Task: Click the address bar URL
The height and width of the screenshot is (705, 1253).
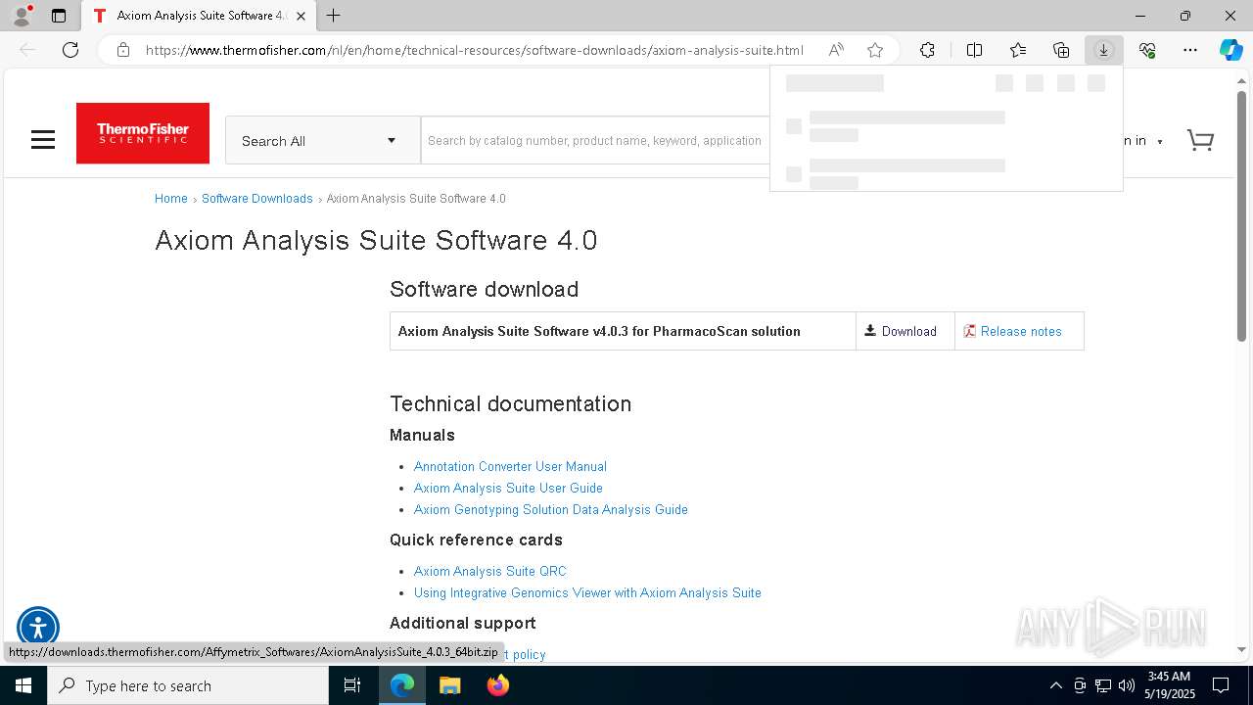Action: (475, 50)
